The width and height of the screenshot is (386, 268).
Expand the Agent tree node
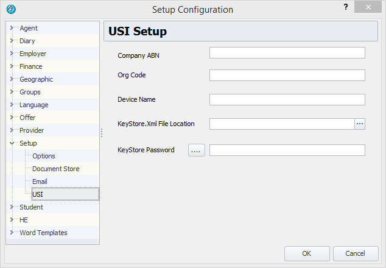coord(12,28)
